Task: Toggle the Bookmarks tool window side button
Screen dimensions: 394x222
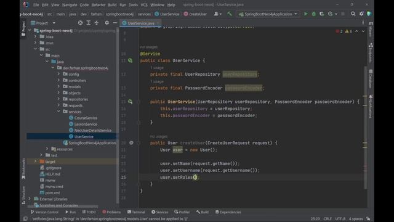Action: 23,168
